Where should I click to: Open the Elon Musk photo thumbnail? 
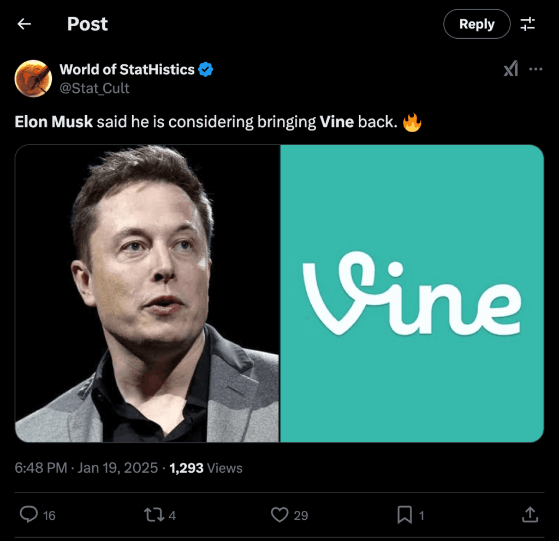point(148,293)
